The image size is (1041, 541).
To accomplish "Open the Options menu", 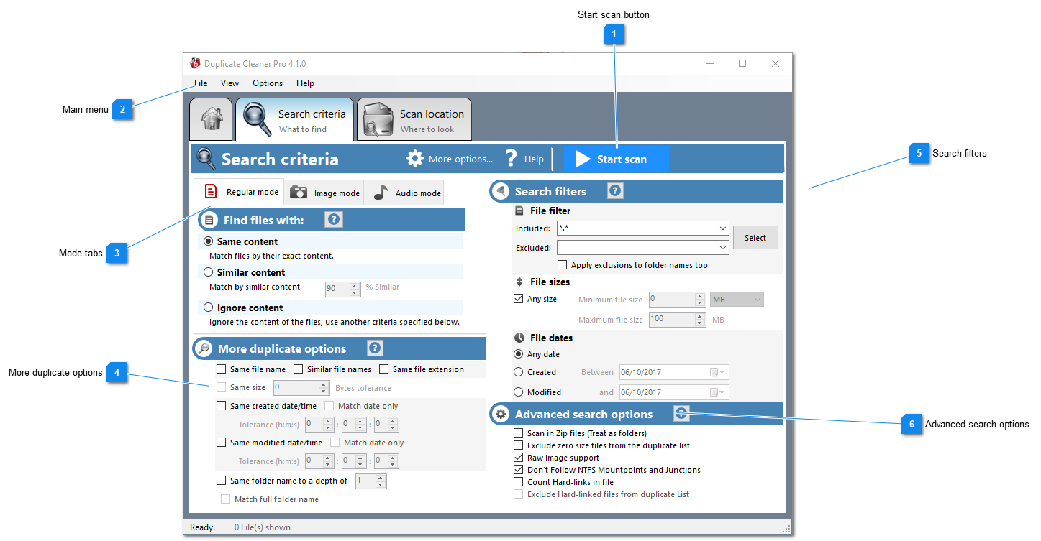I will pos(268,83).
